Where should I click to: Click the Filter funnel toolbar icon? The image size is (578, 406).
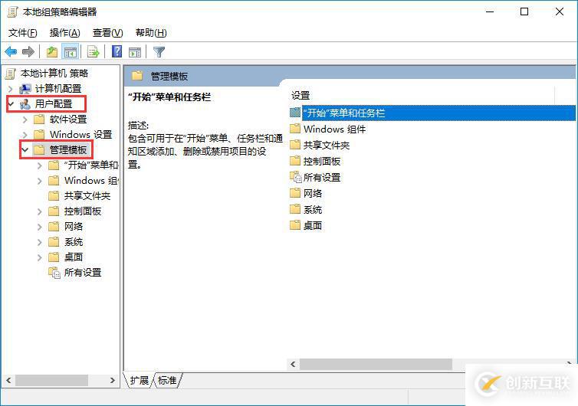coord(159,52)
